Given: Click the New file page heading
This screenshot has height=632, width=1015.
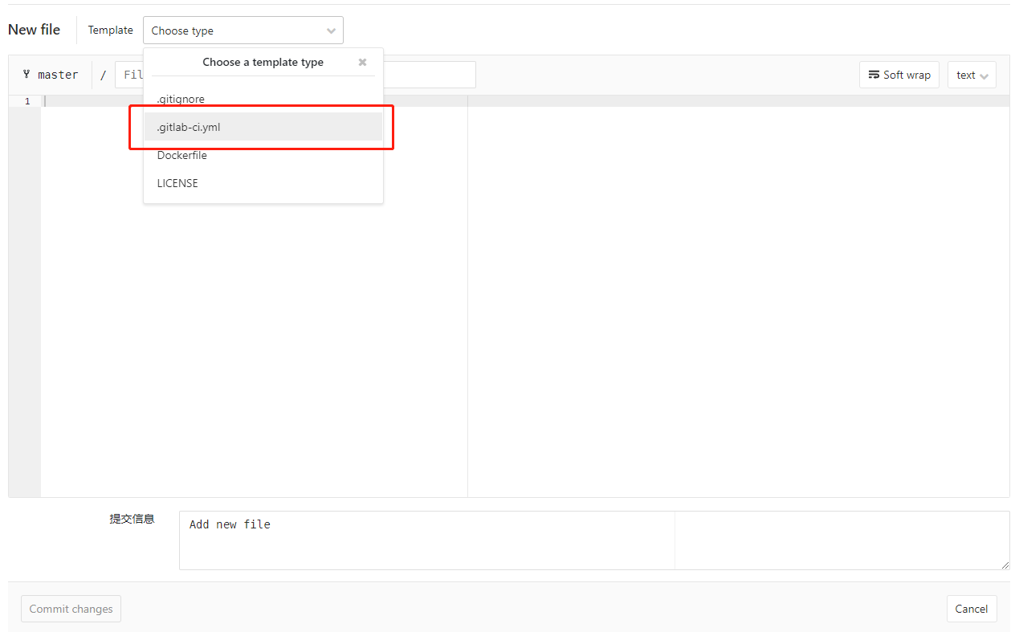Looking at the screenshot, I should [34, 29].
